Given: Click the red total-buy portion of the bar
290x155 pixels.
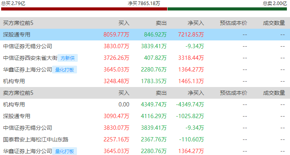Looking at the screenshot, I should coord(84,9).
